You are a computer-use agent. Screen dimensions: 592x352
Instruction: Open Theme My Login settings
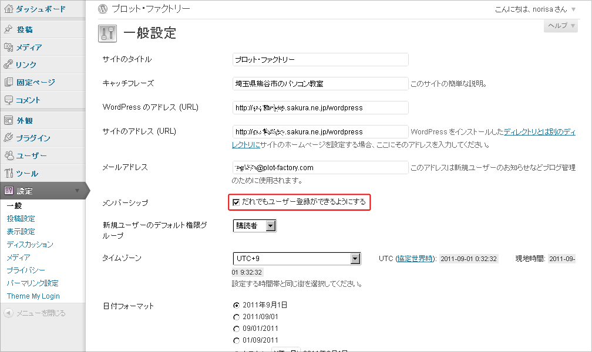[x=33, y=296]
